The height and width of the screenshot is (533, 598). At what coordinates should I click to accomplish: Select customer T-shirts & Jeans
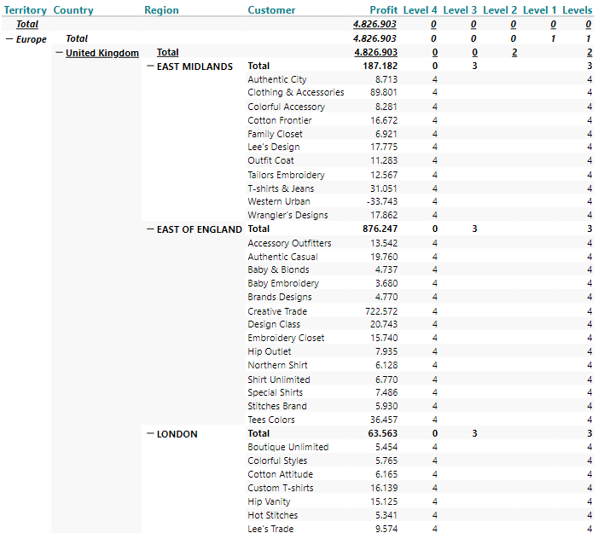point(281,188)
